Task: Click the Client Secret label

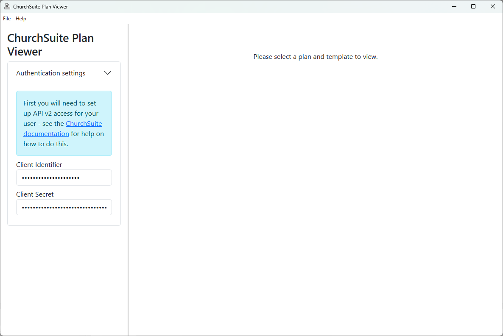Action: 35,194
